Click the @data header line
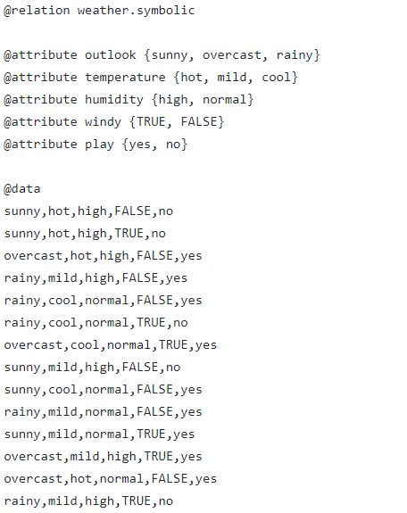 (22, 189)
